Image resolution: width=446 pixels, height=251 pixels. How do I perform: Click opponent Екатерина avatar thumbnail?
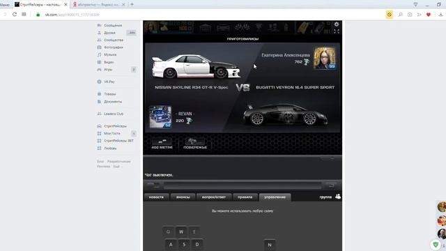coord(324,59)
